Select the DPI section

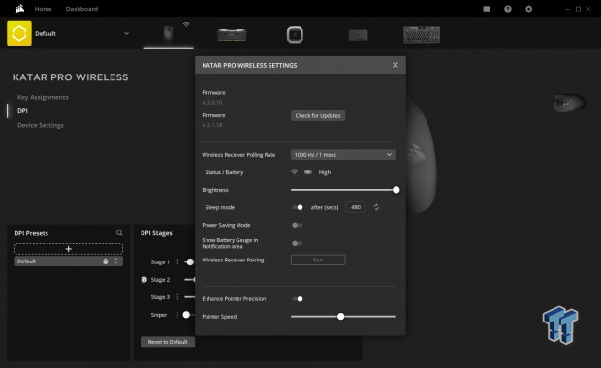[x=22, y=111]
